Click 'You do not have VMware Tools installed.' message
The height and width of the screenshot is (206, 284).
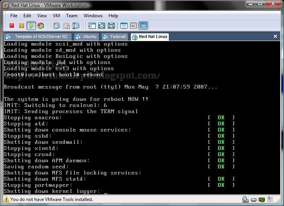pos(52,199)
